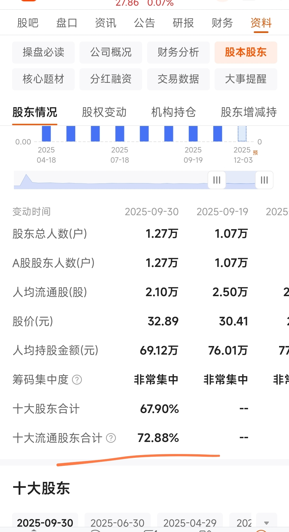Click the chart bar above 2025 07-18
Viewport: 289px width, 532px height.
click(120, 134)
